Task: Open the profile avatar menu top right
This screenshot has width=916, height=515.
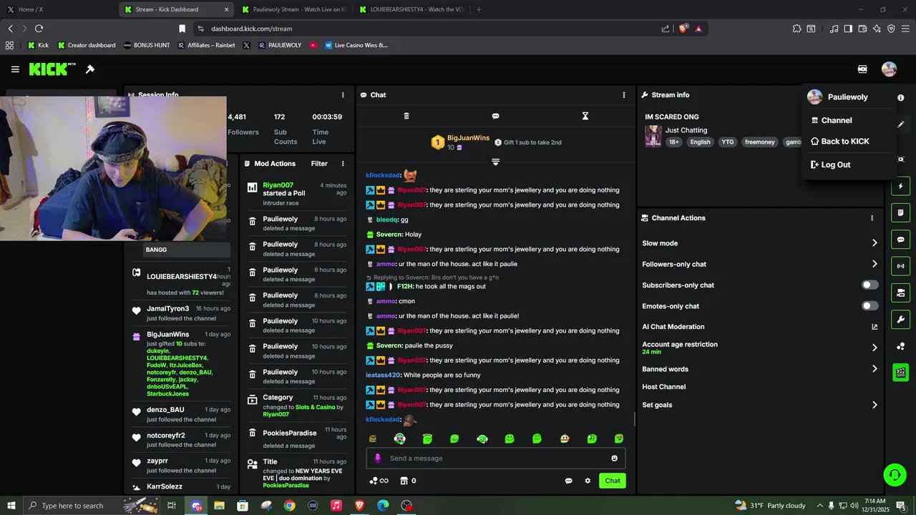Action: [x=889, y=69]
